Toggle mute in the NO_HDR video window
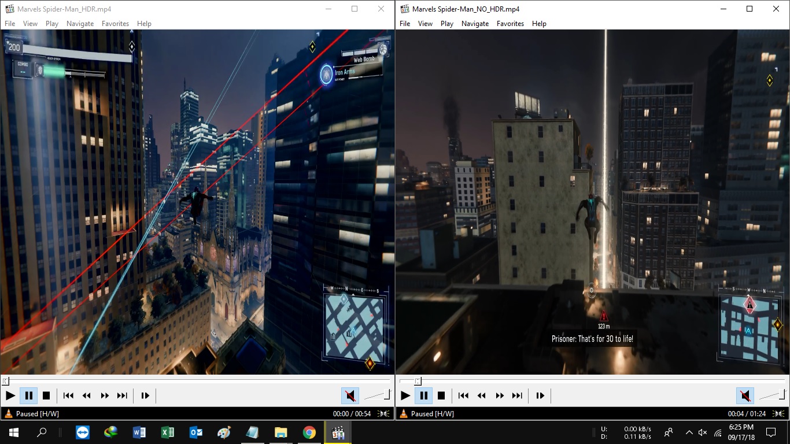 745,396
